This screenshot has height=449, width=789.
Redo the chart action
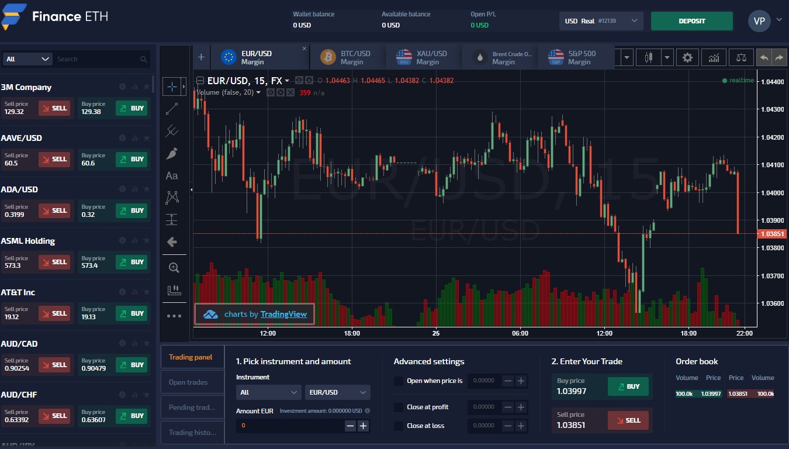coord(779,57)
